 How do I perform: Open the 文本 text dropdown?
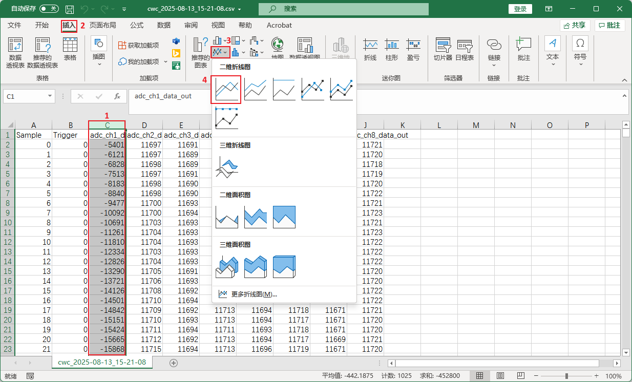(x=553, y=52)
